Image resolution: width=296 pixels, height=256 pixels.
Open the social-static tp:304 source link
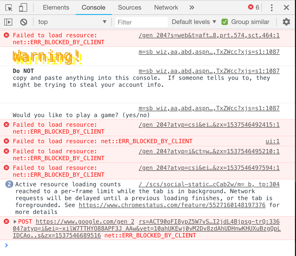(x=209, y=184)
